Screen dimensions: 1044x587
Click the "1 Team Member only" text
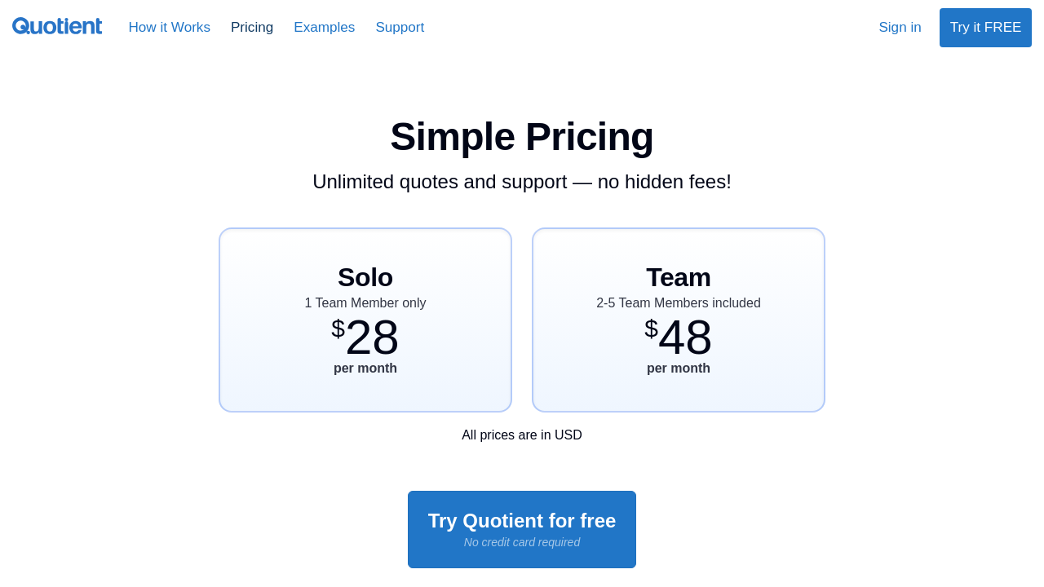tap(365, 303)
